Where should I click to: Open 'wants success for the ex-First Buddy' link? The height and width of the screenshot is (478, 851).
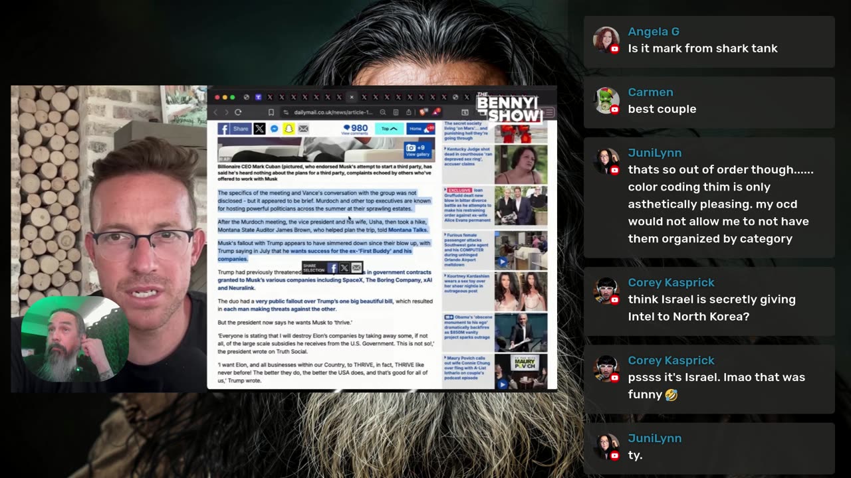351,251
